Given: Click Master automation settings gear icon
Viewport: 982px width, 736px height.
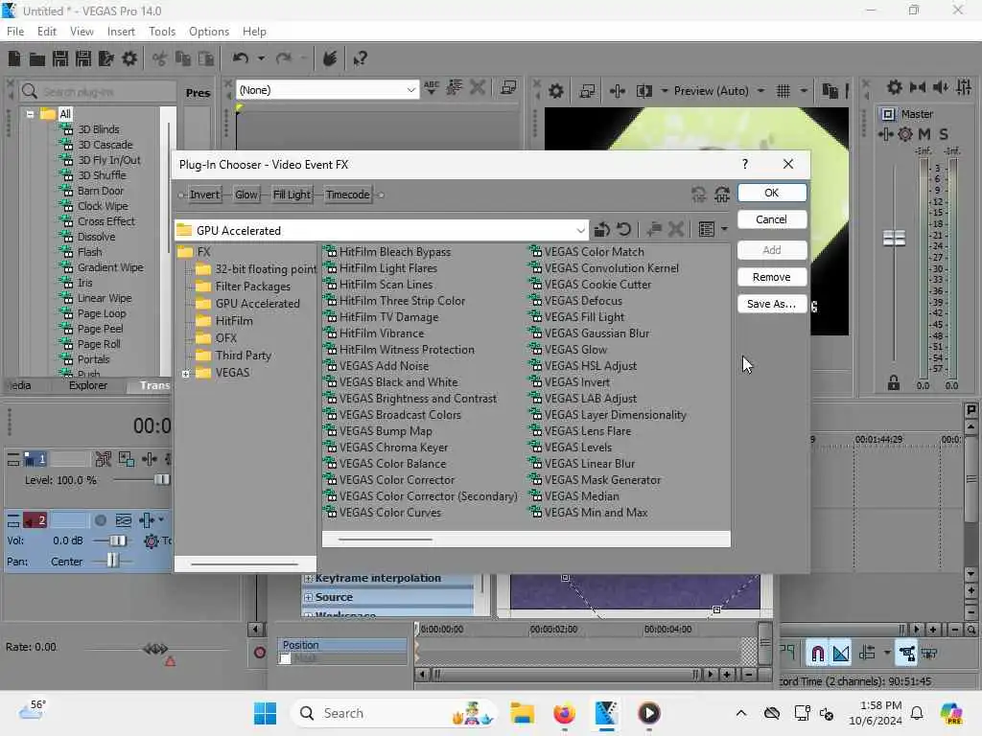Looking at the screenshot, I should pos(905,134).
